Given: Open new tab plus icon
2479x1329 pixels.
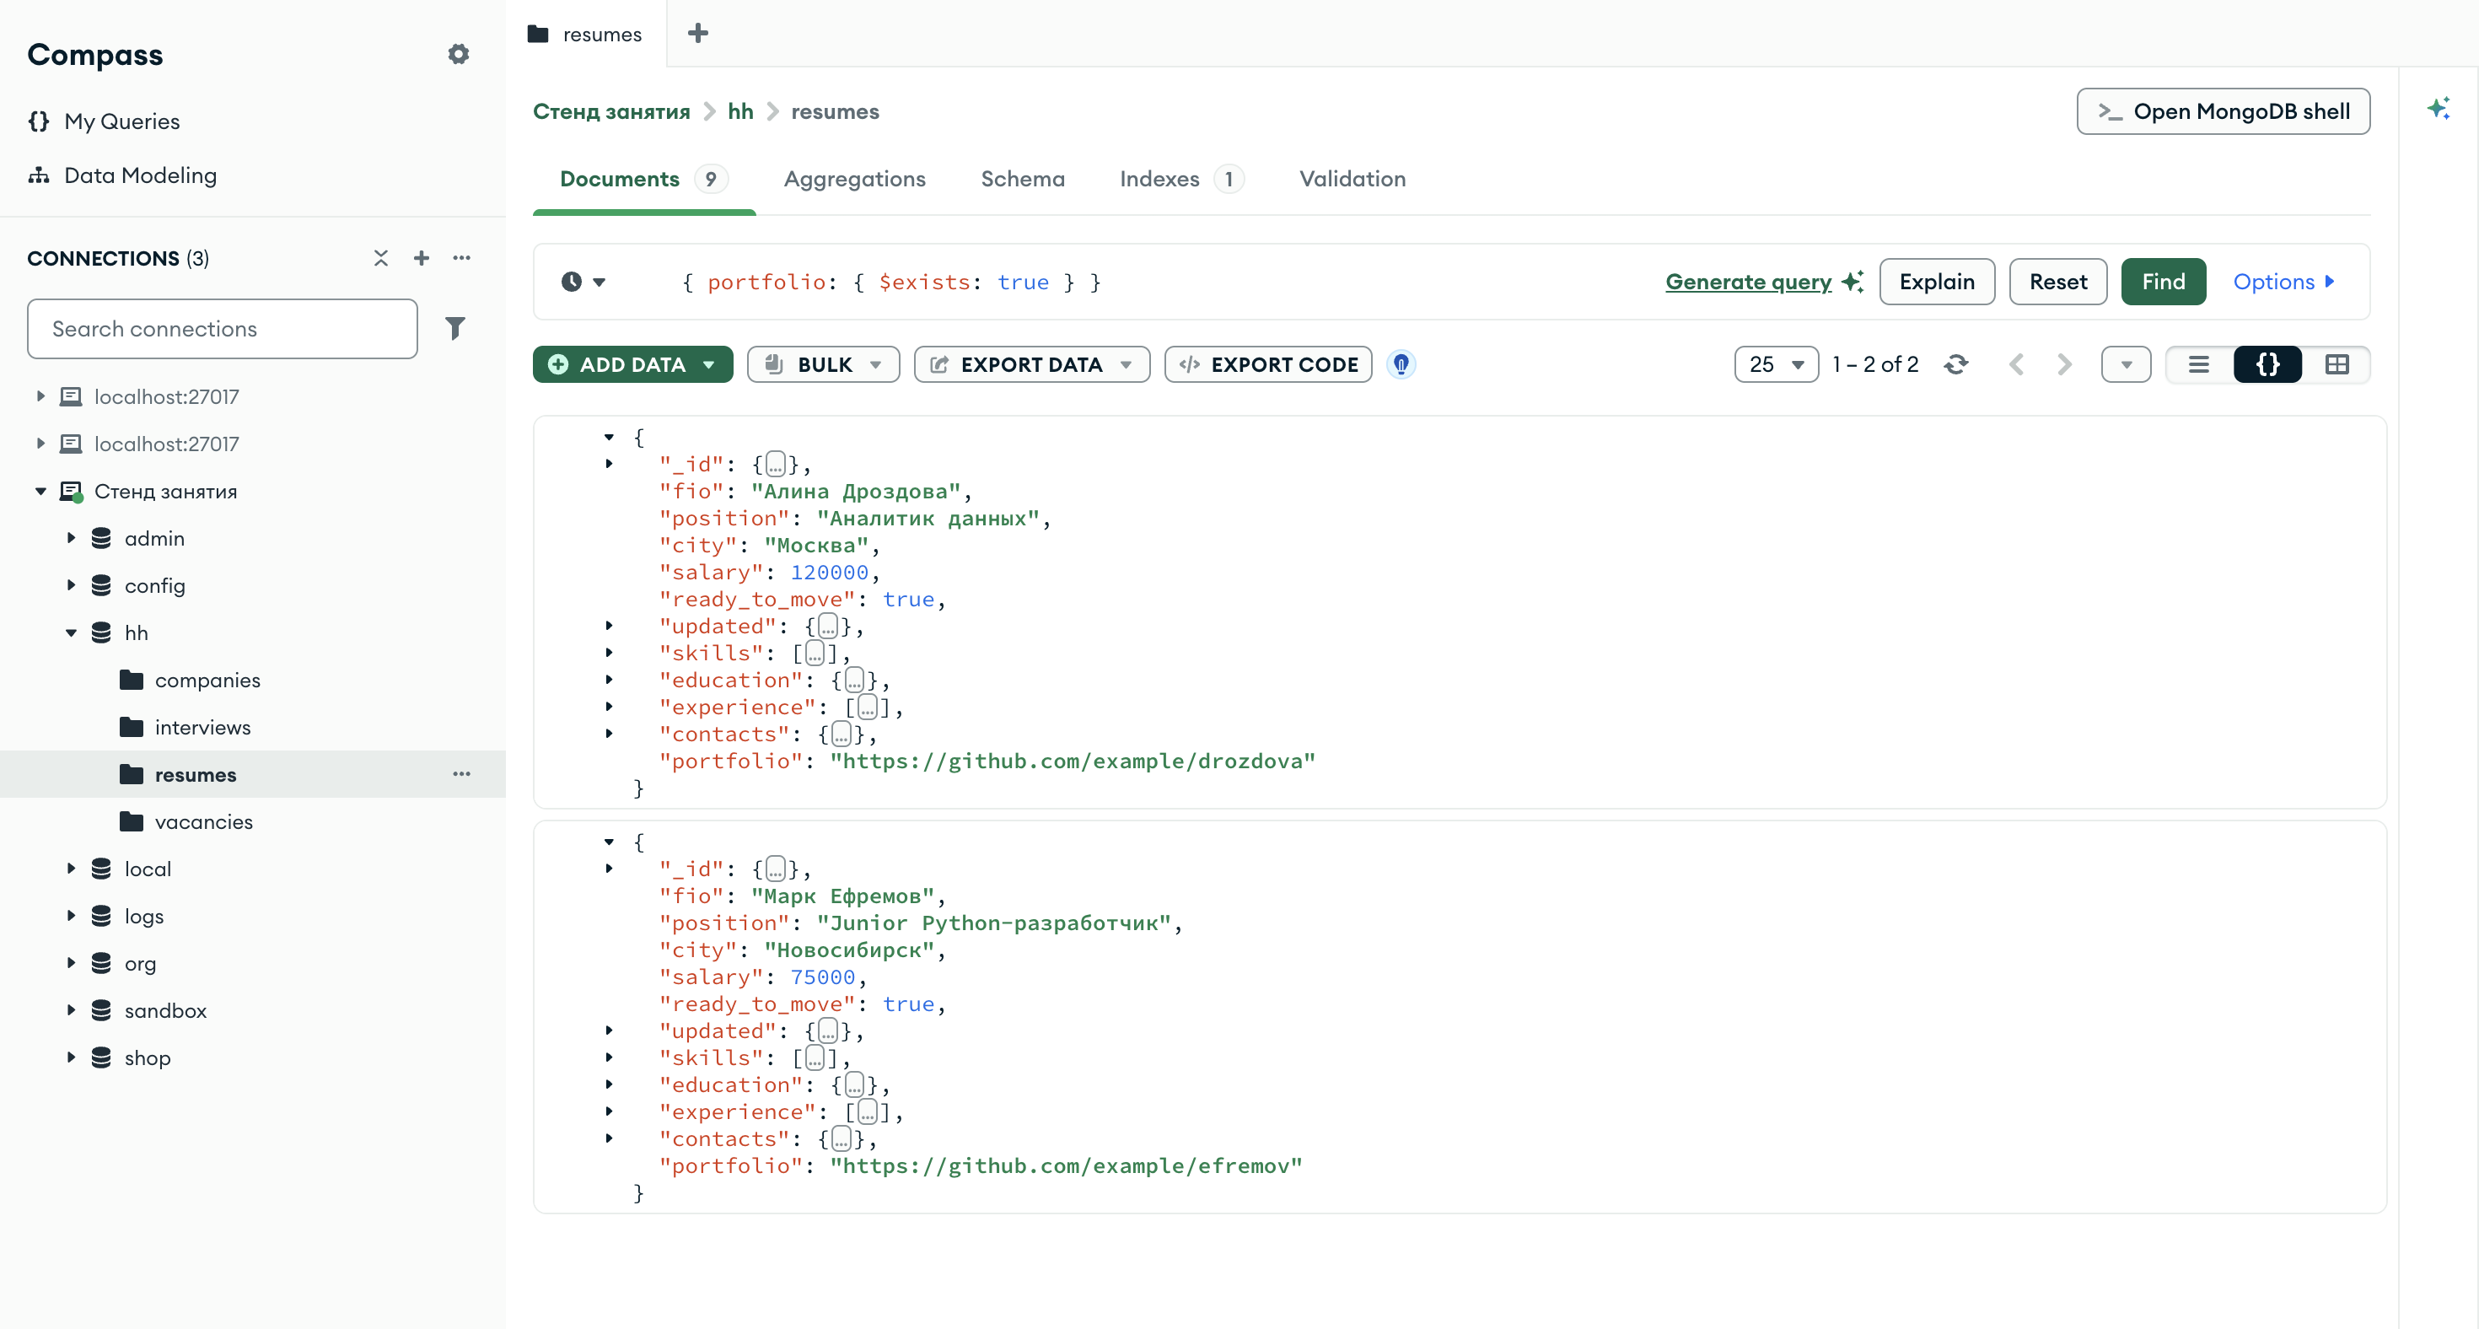Looking at the screenshot, I should pyautogui.click(x=699, y=34).
